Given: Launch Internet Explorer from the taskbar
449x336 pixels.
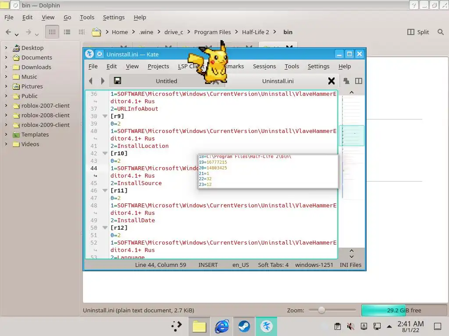Looking at the screenshot, I should click(x=222, y=326).
